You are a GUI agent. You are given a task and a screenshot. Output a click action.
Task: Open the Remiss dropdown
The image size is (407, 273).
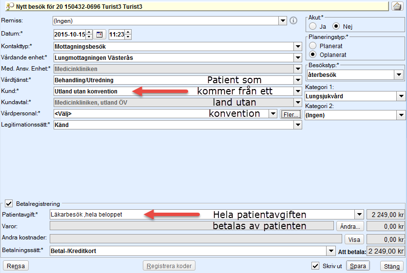(x=283, y=21)
